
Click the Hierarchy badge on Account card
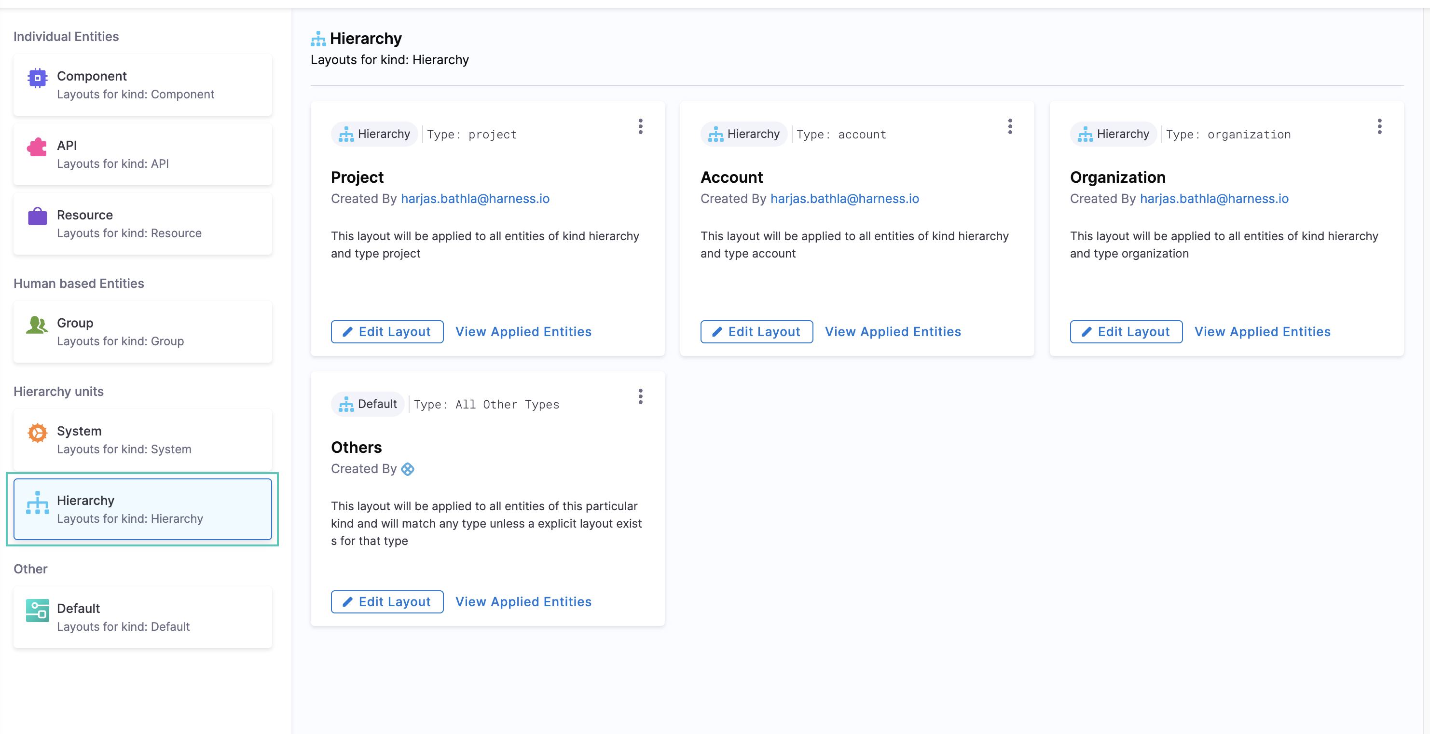743,134
